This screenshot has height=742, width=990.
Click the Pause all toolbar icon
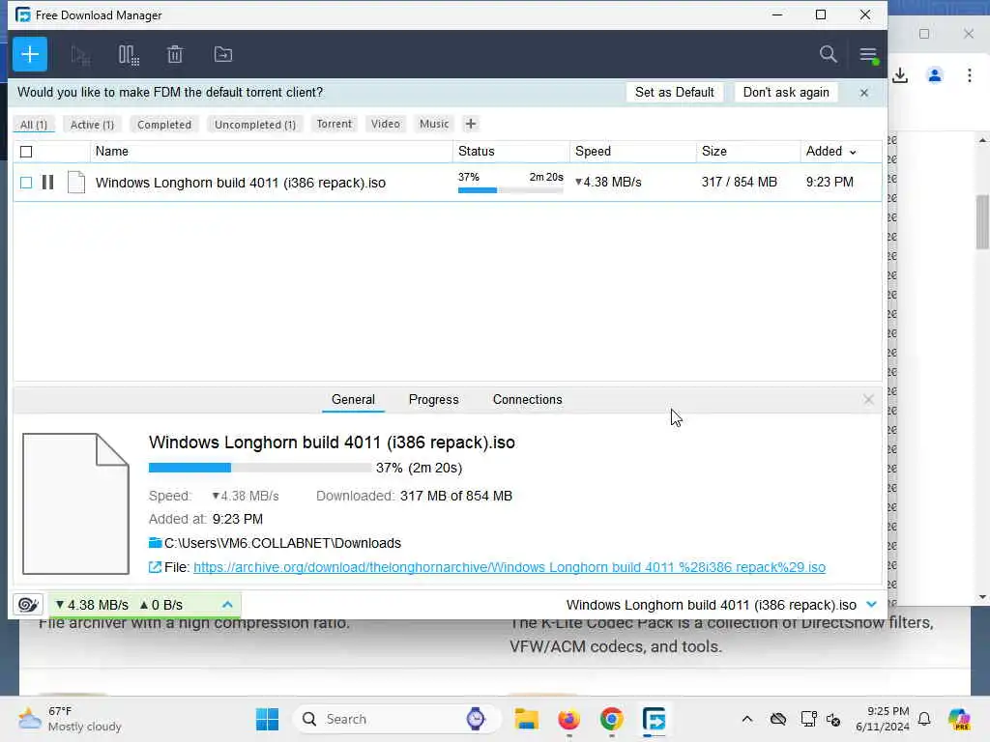click(x=129, y=55)
